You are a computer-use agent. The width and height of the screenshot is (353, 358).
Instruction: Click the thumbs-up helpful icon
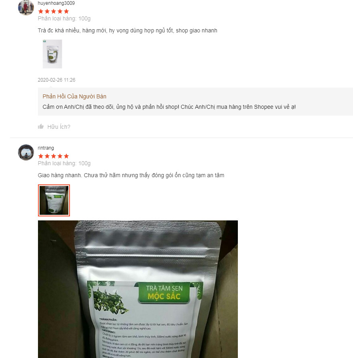tap(41, 126)
